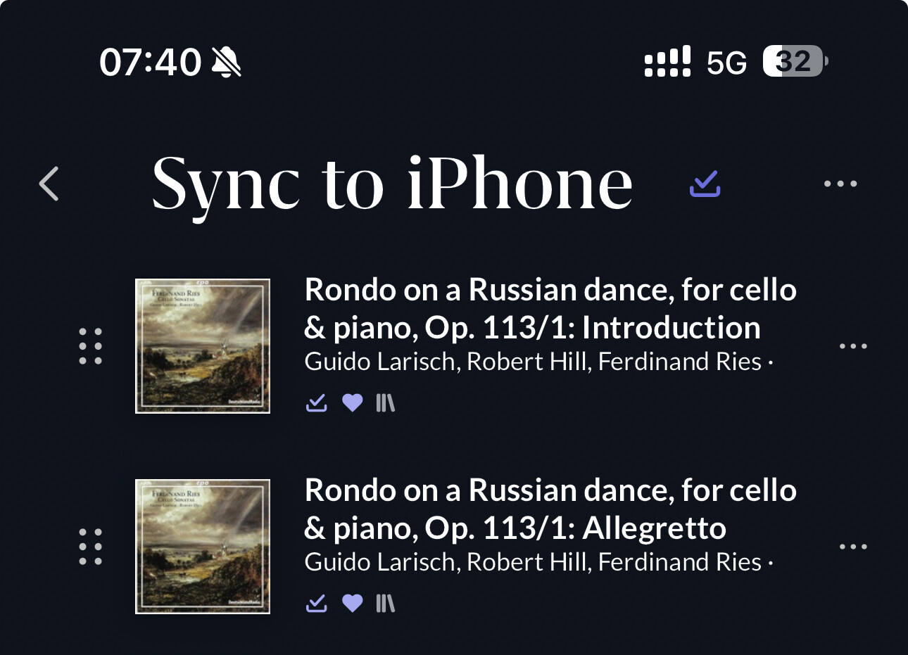Open the playlist more options menu
Screen dimensions: 908x655
tap(840, 184)
